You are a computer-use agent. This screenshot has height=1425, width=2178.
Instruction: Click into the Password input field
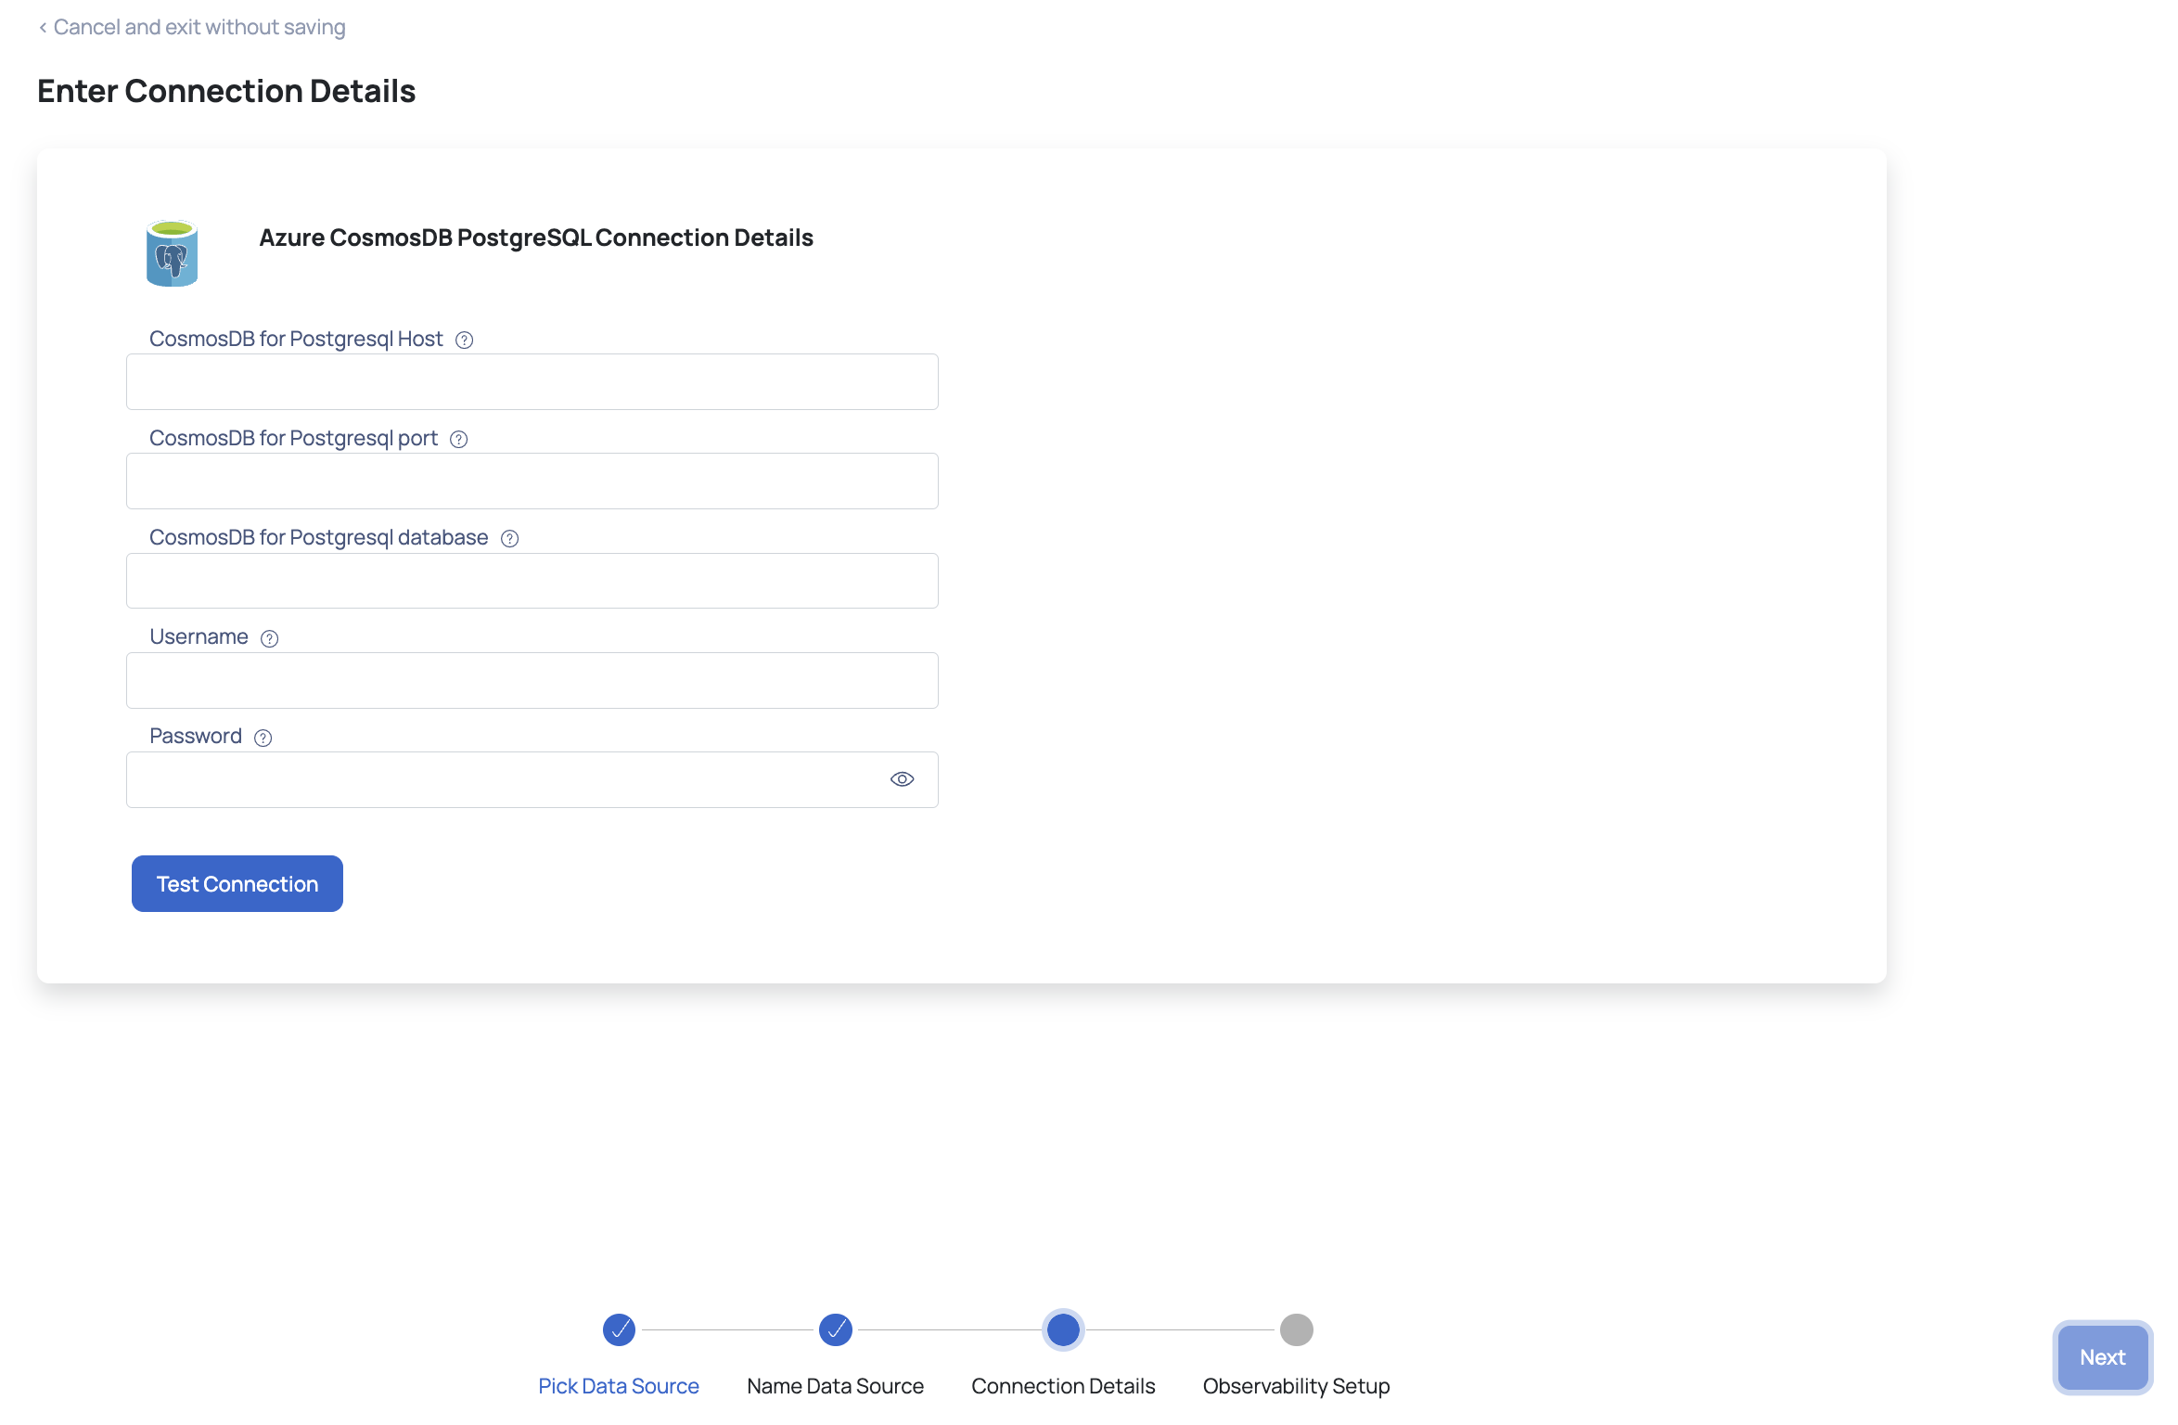pos(532,779)
